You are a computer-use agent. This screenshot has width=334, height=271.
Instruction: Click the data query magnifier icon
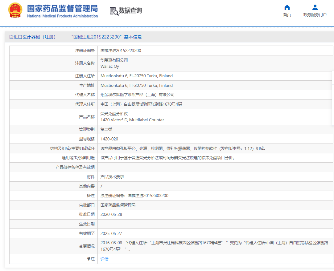click(x=114, y=11)
